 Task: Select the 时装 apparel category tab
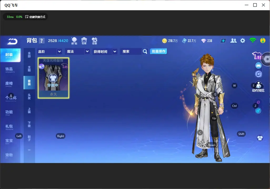point(10,55)
